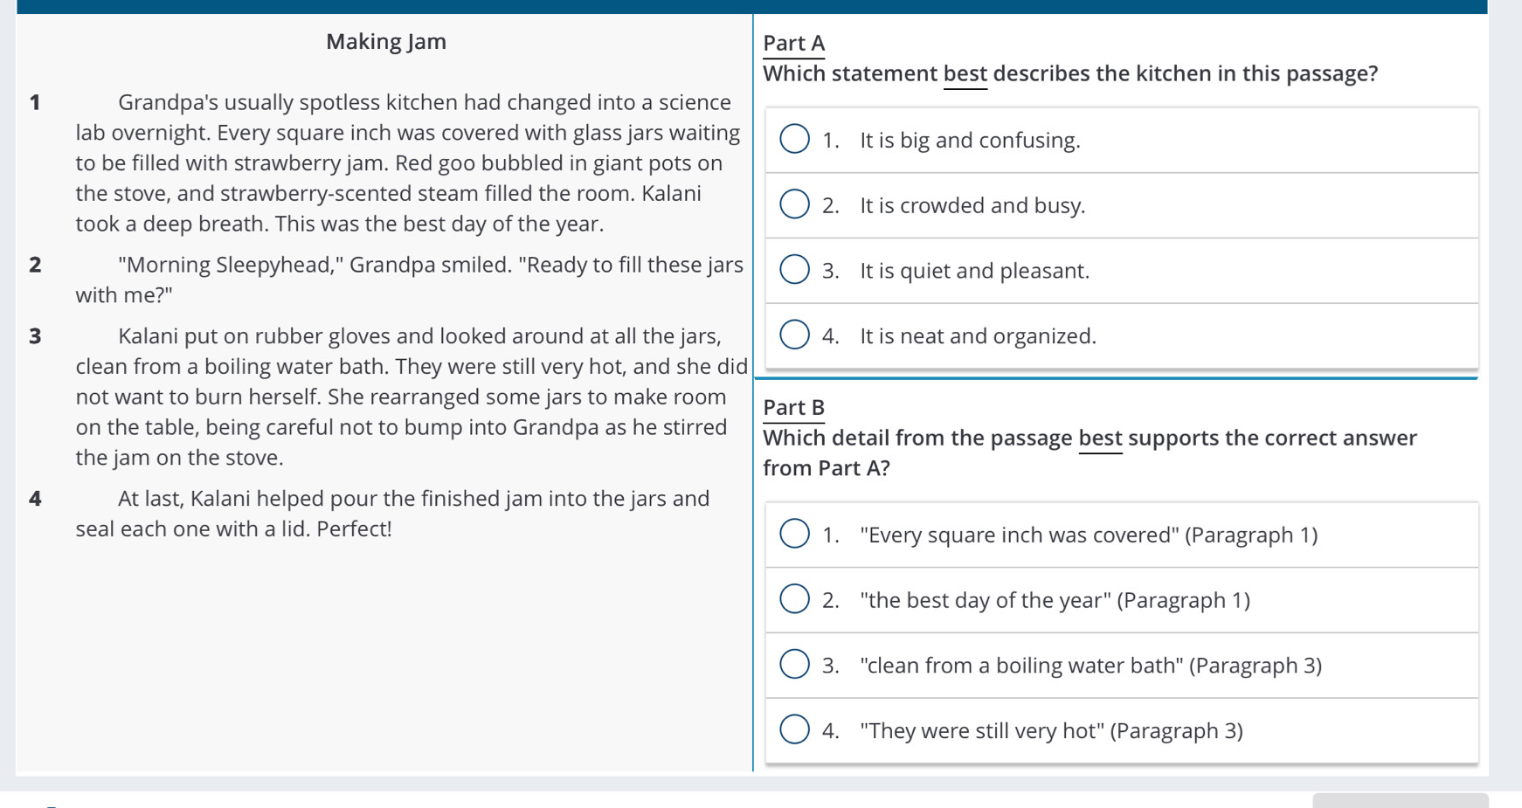Click the 'Part A' heading

click(794, 44)
